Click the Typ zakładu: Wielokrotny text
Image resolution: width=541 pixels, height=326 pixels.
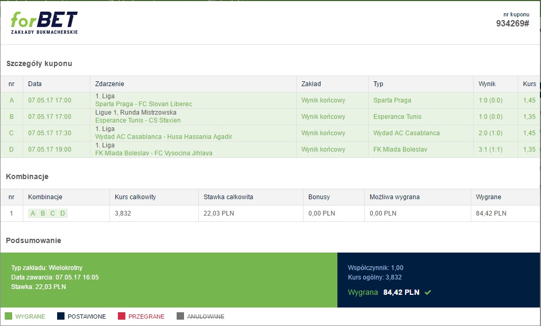click(x=47, y=268)
